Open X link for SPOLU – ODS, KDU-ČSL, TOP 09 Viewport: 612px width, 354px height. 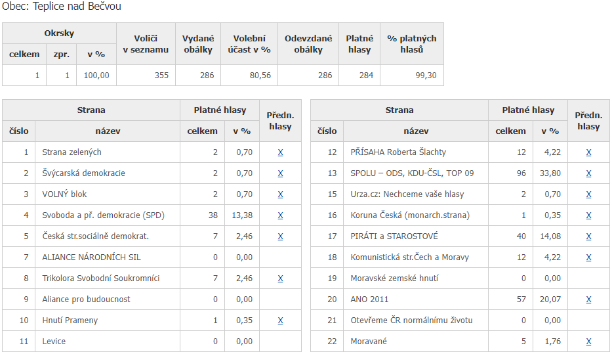588,173
